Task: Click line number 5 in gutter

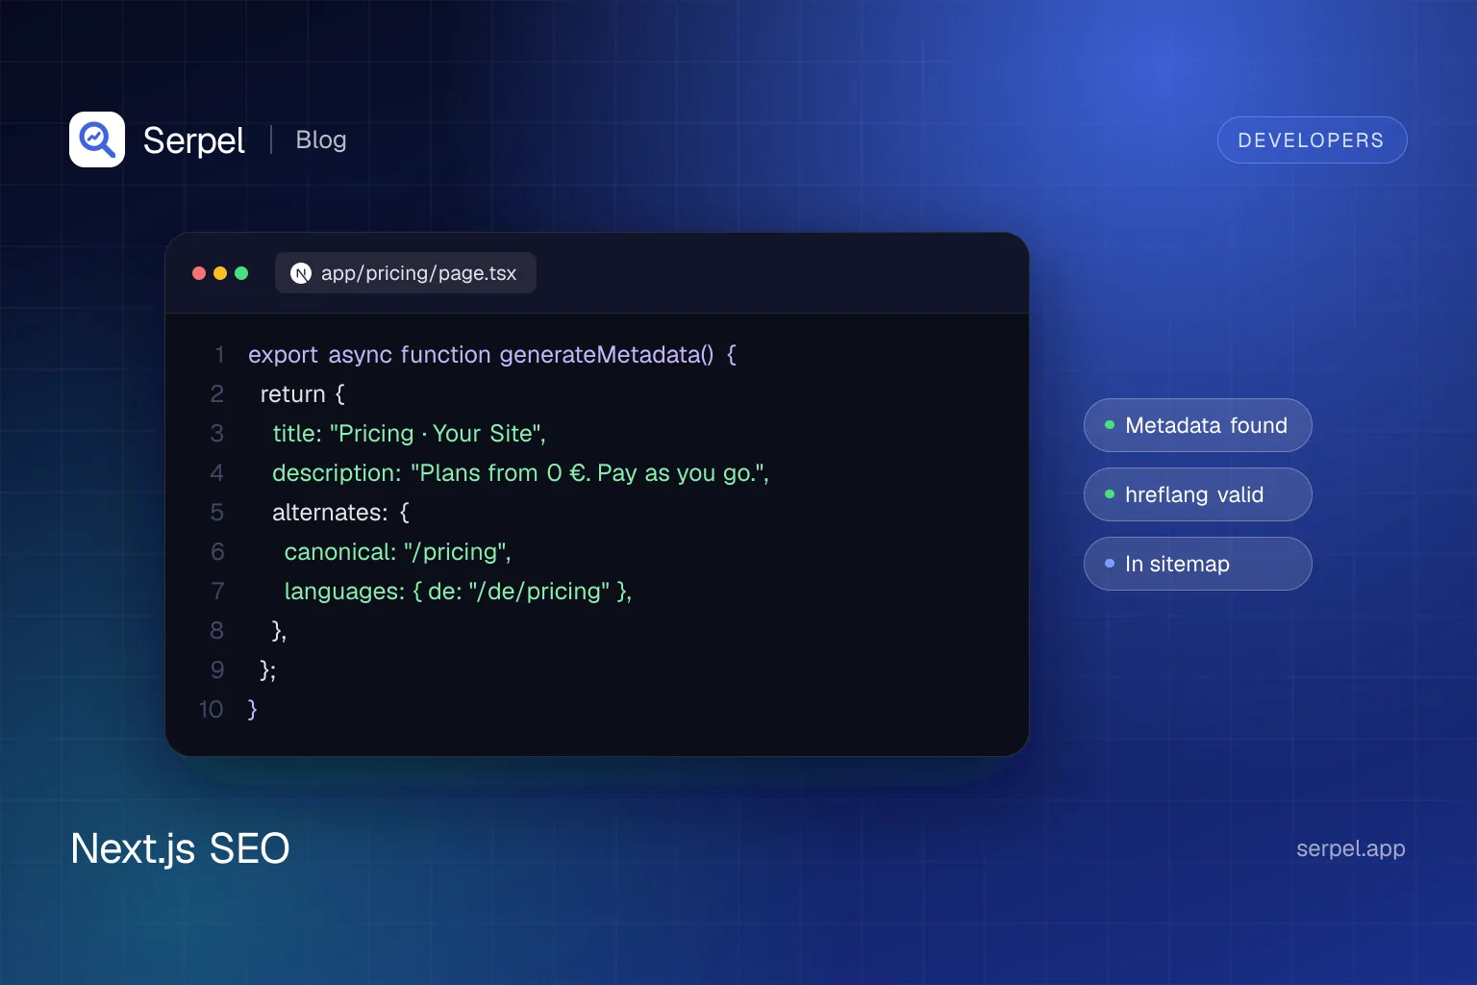Action: tap(217, 513)
